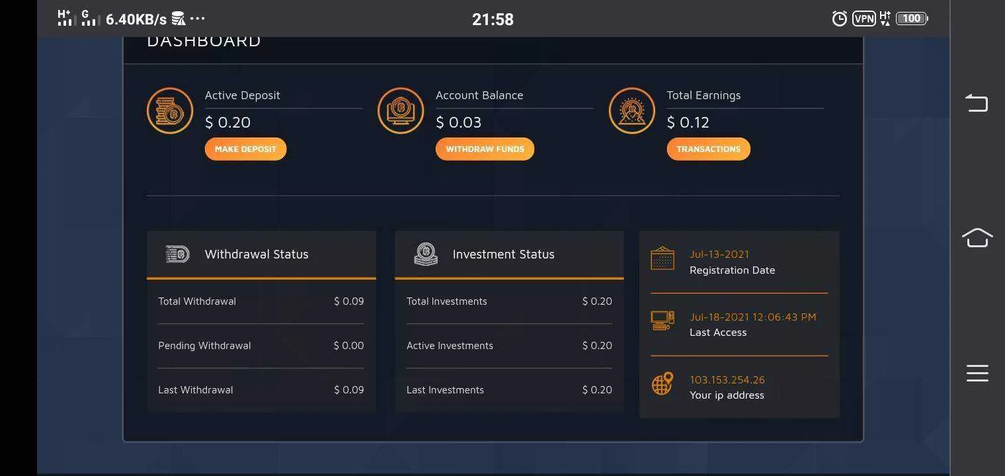Tap the 21:58 clock in status bar
Viewport: 1005px width, 476px height.
pyautogui.click(x=493, y=19)
